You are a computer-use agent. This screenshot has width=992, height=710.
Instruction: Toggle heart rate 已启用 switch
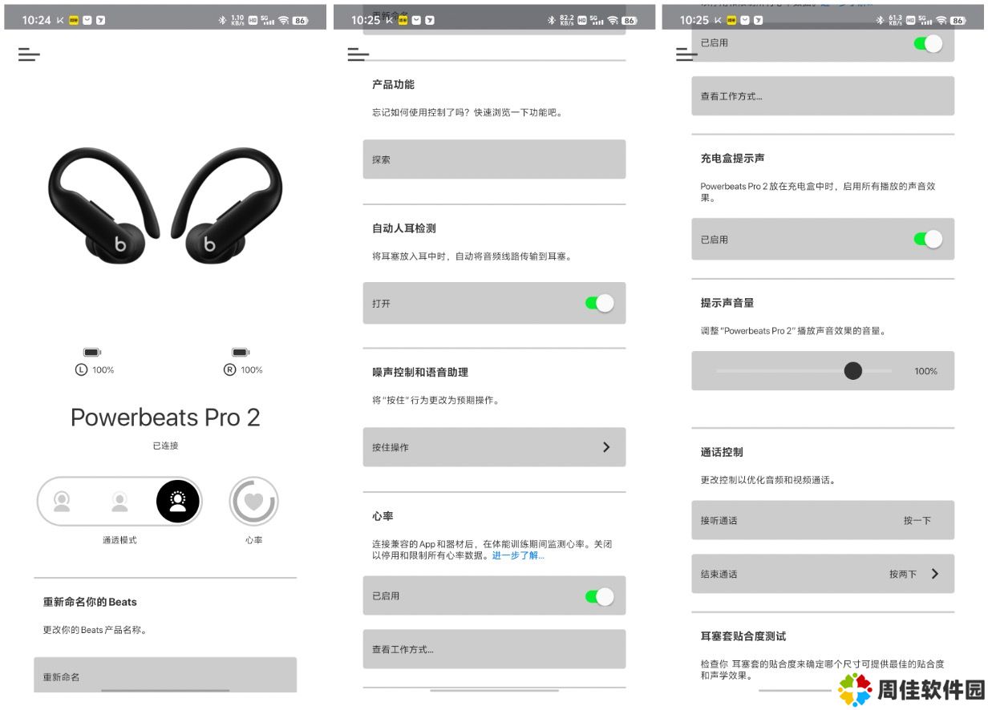599,596
